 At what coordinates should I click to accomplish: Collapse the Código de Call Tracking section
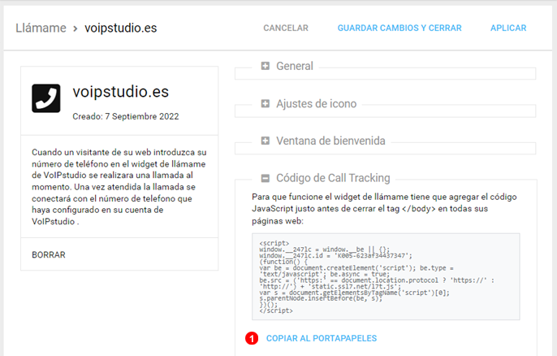(x=265, y=178)
